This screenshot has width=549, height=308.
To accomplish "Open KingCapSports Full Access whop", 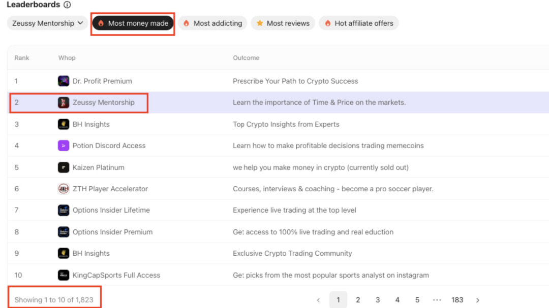I will pyautogui.click(x=116, y=275).
